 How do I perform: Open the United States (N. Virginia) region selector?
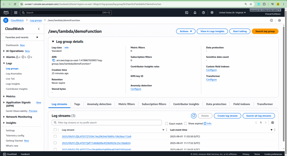tap(232, 13)
